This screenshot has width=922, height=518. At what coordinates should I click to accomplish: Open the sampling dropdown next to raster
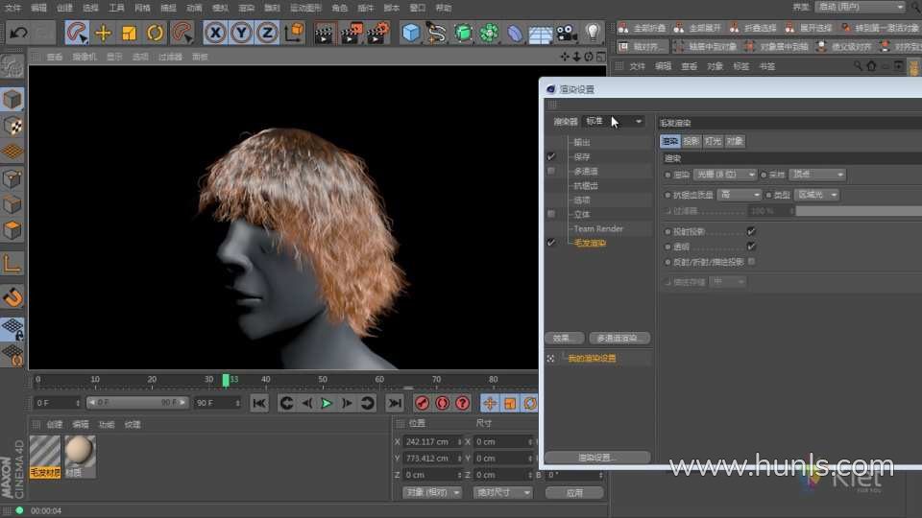click(x=818, y=175)
